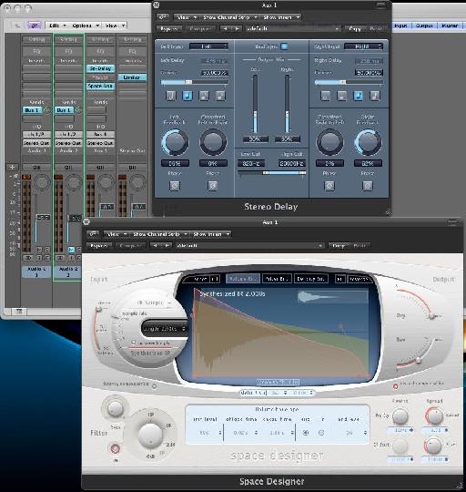Click the Right Feedback knob
The image size is (466, 492).
tap(368, 142)
